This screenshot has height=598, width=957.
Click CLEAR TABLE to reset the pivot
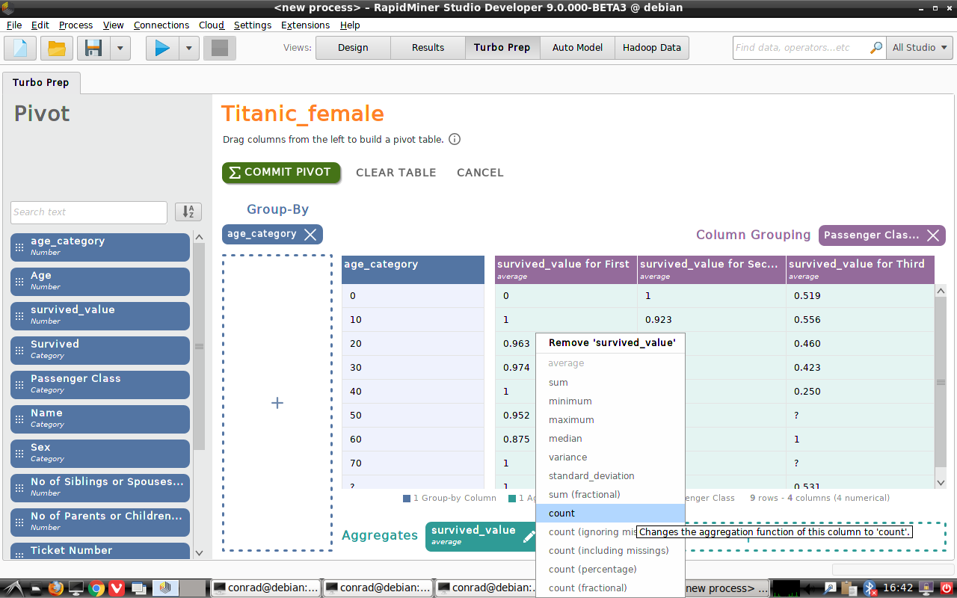(396, 172)
